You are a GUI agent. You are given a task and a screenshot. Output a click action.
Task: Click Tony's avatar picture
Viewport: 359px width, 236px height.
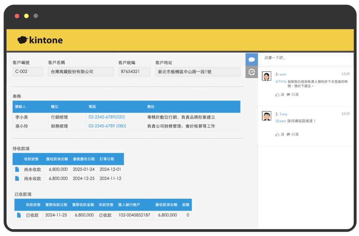tap(266, 116)
